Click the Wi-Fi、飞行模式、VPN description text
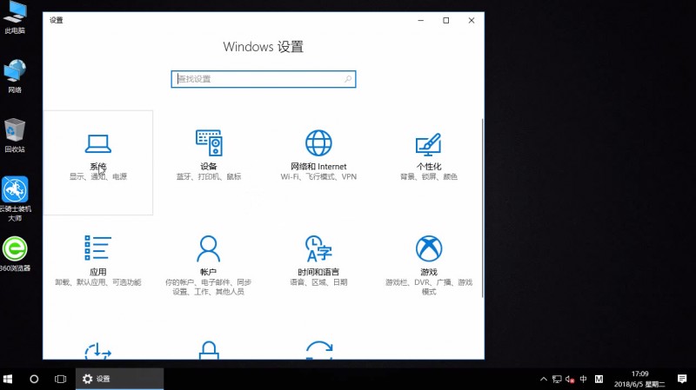Screen dimensions: 696x390 pos(318,176)
